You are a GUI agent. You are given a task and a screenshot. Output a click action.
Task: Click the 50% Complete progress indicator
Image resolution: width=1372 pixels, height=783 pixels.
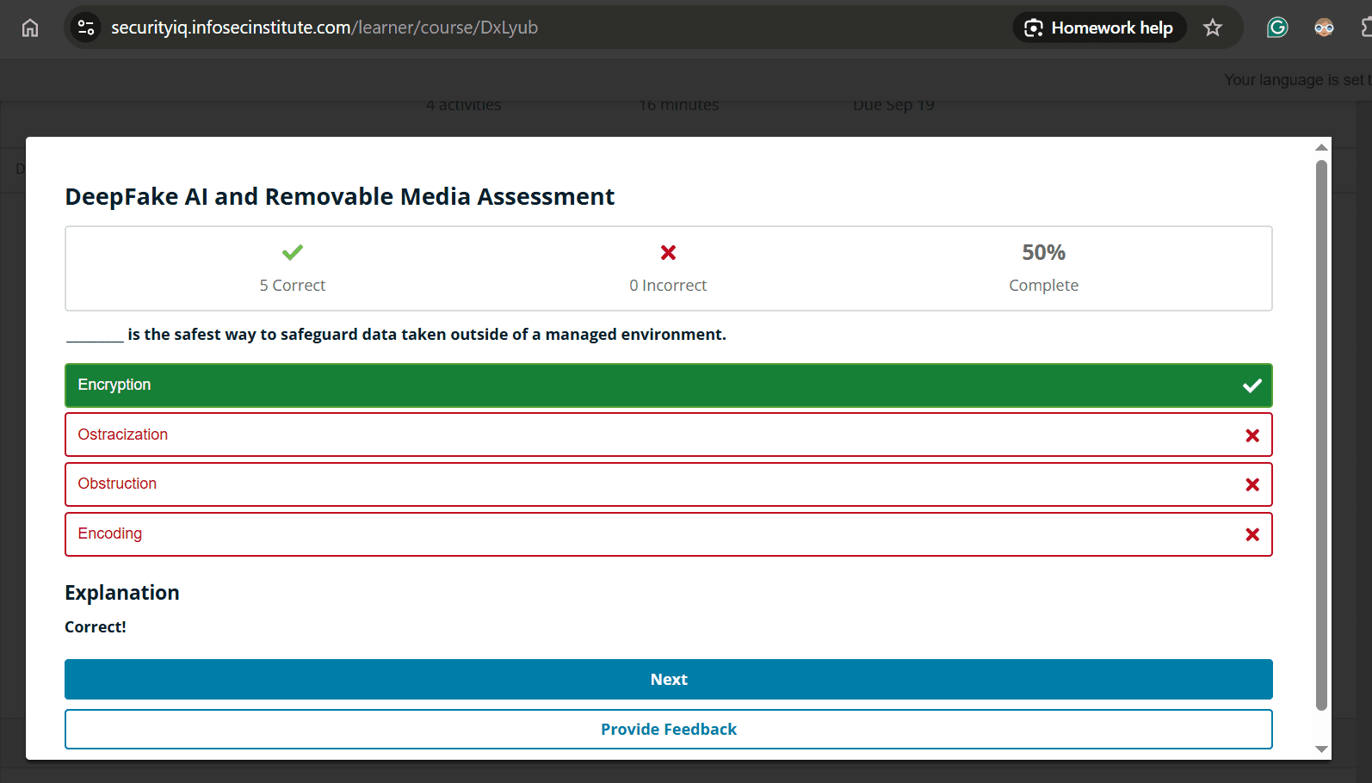1043,267
